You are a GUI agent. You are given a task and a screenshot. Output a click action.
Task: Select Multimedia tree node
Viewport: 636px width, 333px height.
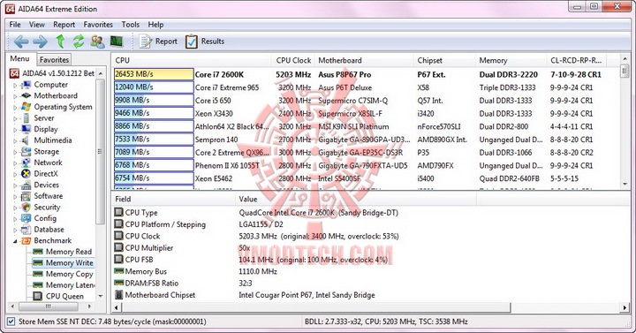53,140
